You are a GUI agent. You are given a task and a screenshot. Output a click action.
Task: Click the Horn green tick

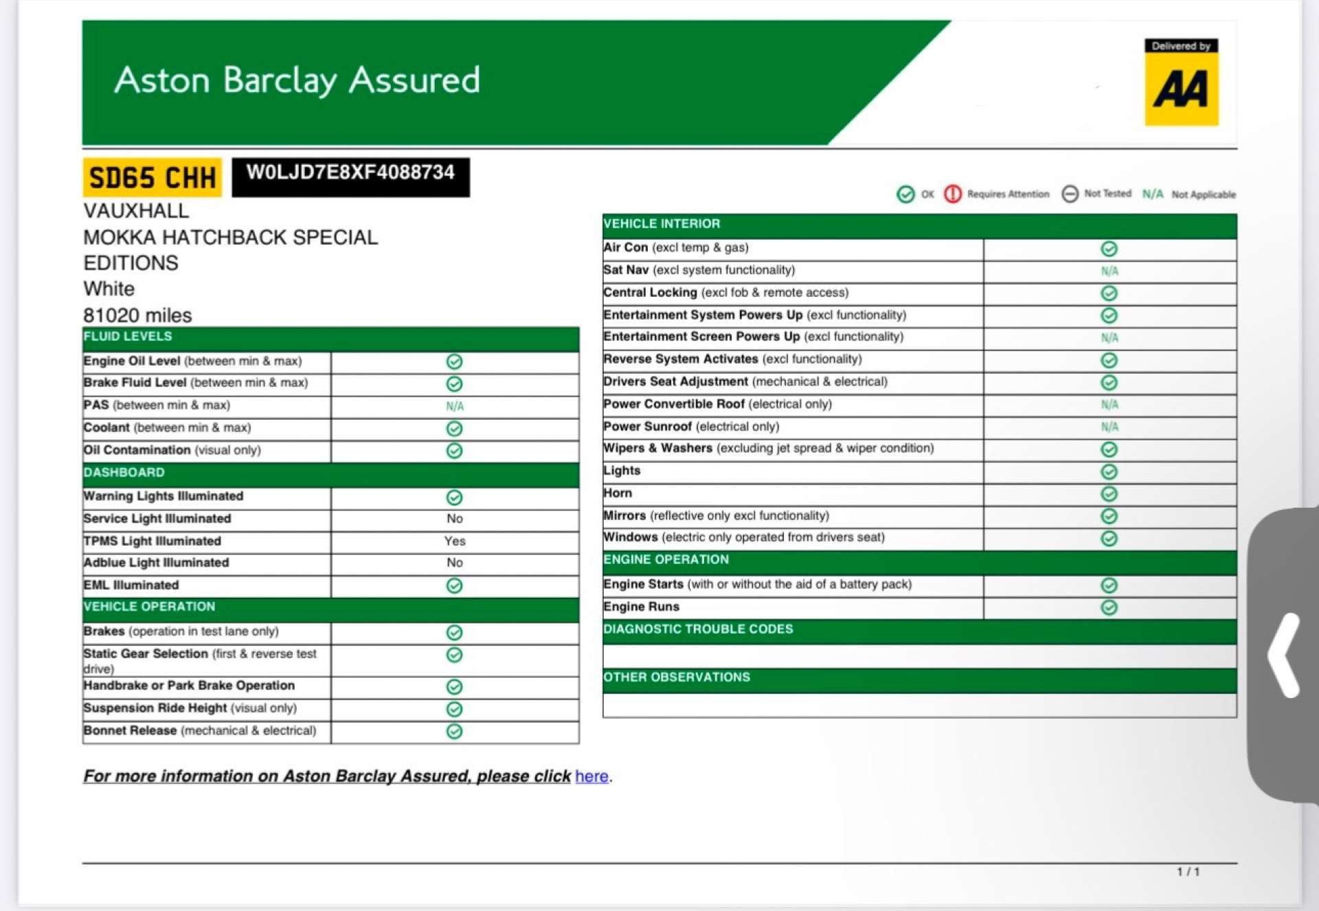click(x=1109, y=494)
